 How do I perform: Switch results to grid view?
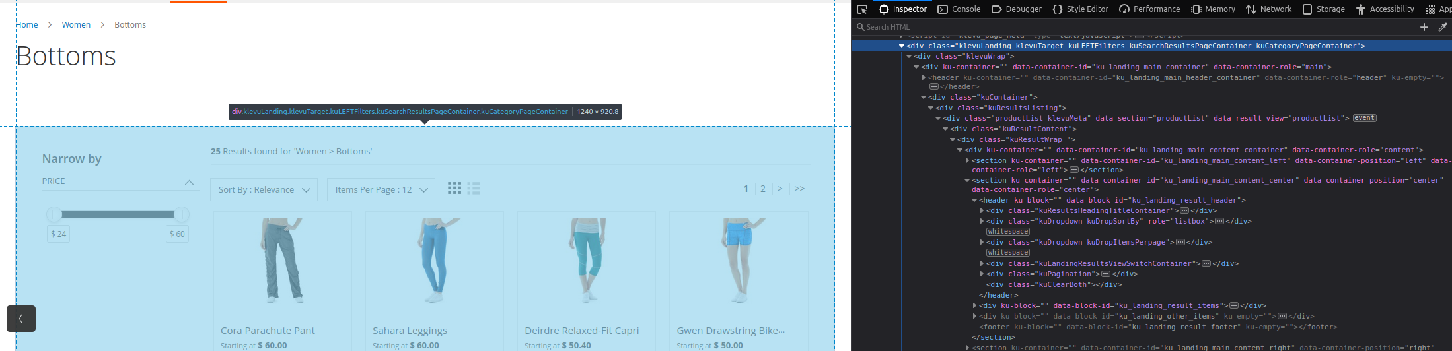[454, 189]
